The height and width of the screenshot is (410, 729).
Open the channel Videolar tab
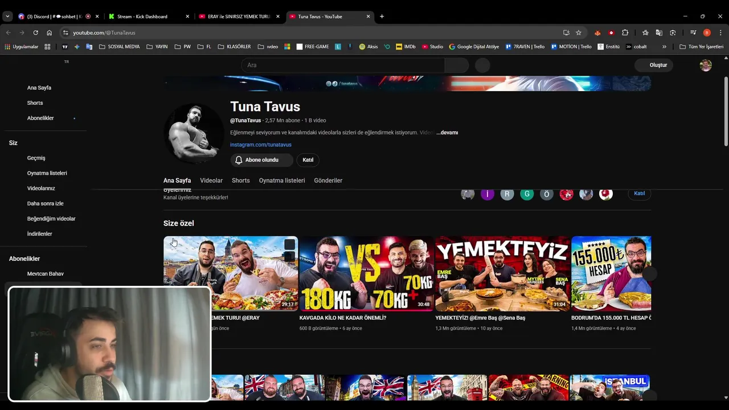211,181
